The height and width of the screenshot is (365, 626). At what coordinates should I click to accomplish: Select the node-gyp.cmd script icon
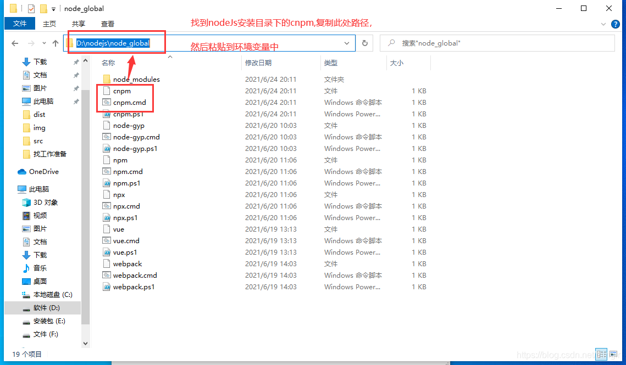(107, 137)
